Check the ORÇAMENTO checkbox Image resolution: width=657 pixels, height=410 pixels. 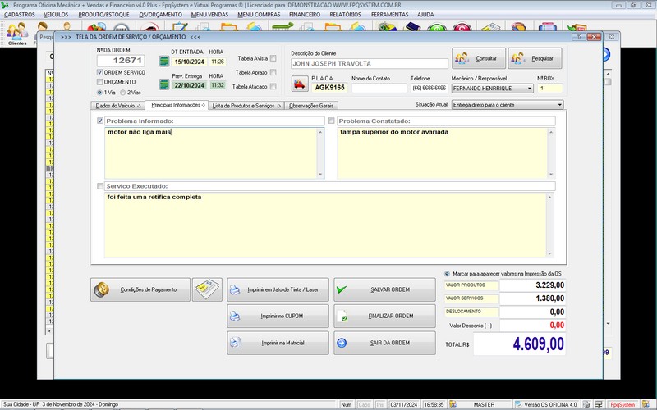[99, 82]
